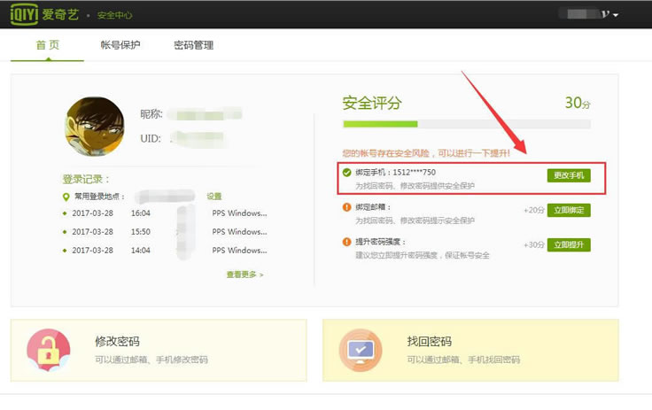The image size is (652, 410).
Task: Click the security score progress bar
Action: [x=467, y=124]
